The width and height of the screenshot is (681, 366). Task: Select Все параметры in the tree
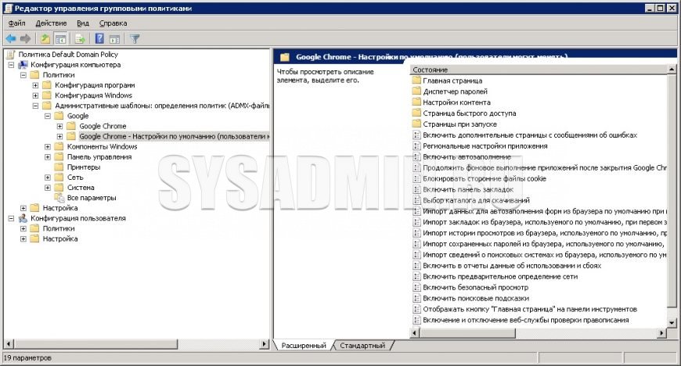coord(92,198)
